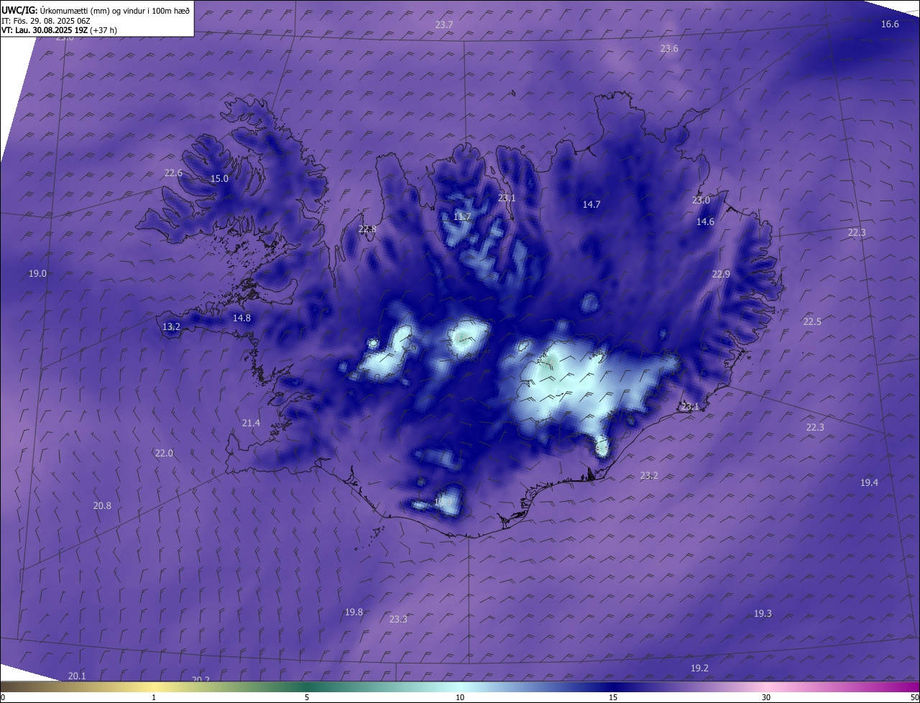Click the 21.4 value label

pyautogui.click(x=251, y=423)
